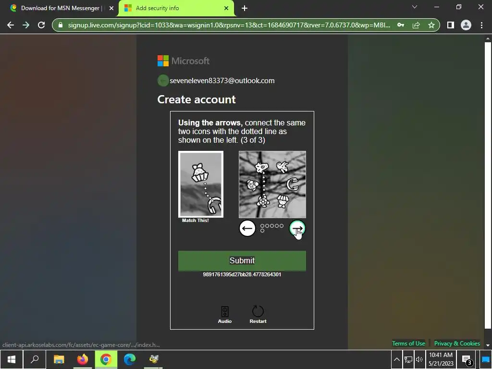This screenshot has height=369, width=492.
Task: Launch Firefox from taskbar
Action: (83, 359)
